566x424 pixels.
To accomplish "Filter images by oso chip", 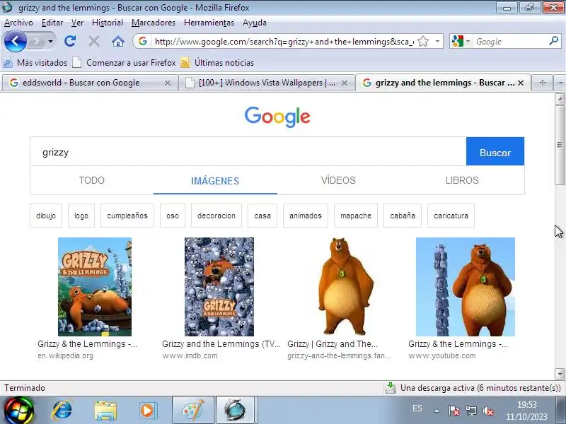I will coord(173,216).
